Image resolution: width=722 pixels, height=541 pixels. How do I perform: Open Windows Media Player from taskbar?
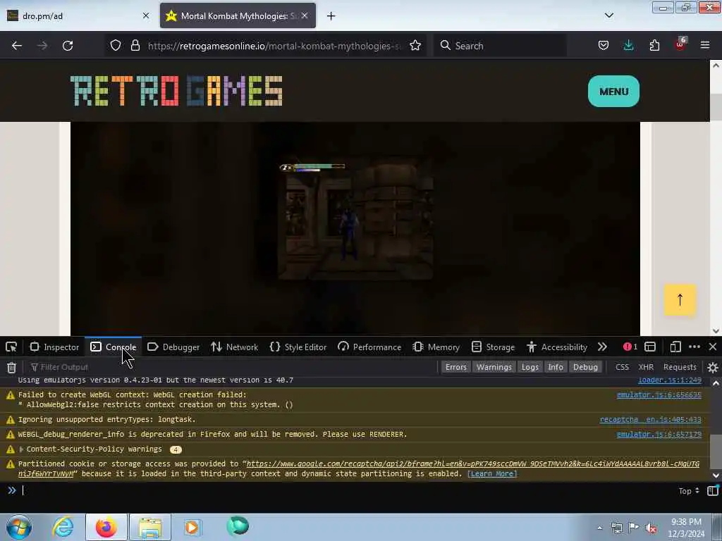tap(192, 527)
